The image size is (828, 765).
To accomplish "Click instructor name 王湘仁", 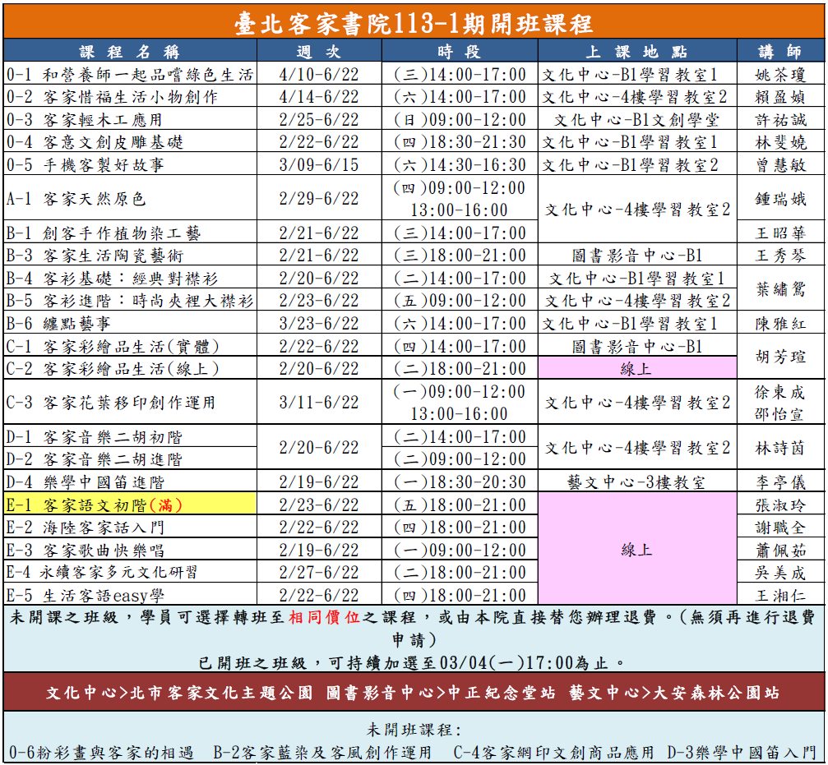I will 780,595.
